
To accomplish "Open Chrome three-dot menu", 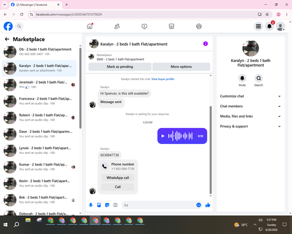I will pyautogui.click(x=287, y=14).
